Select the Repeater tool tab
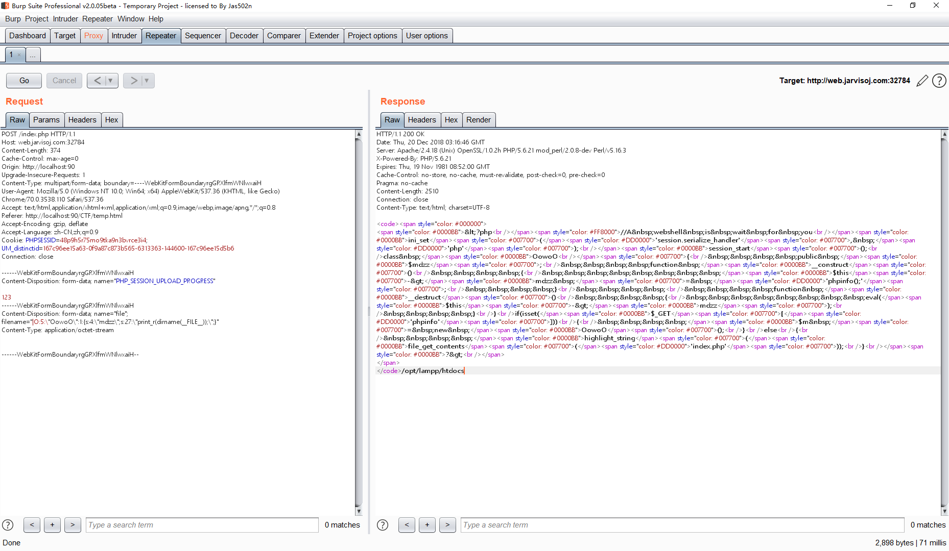 (161, 36)
